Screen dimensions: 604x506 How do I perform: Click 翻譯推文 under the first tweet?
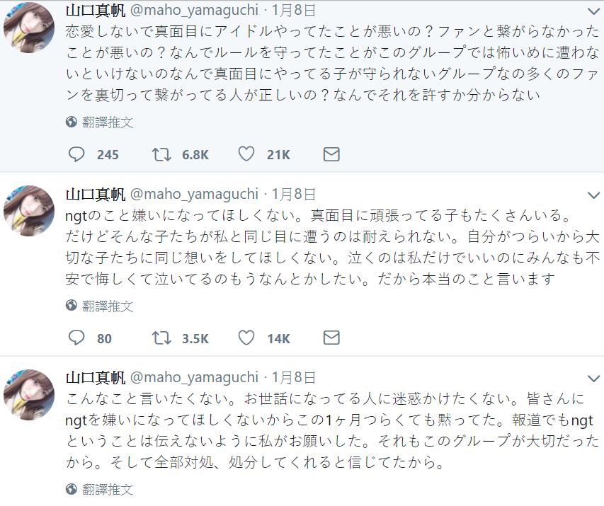pyautogui.click(x=106, y=122)
